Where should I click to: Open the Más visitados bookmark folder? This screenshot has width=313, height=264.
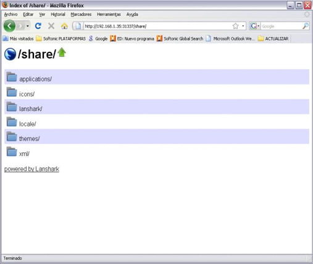click(x=18, y=38)
